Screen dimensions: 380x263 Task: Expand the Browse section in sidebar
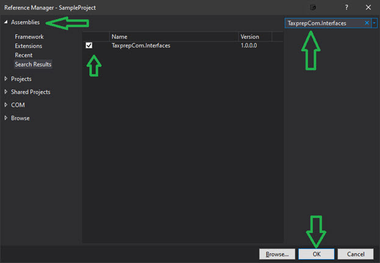click(7, 118)
